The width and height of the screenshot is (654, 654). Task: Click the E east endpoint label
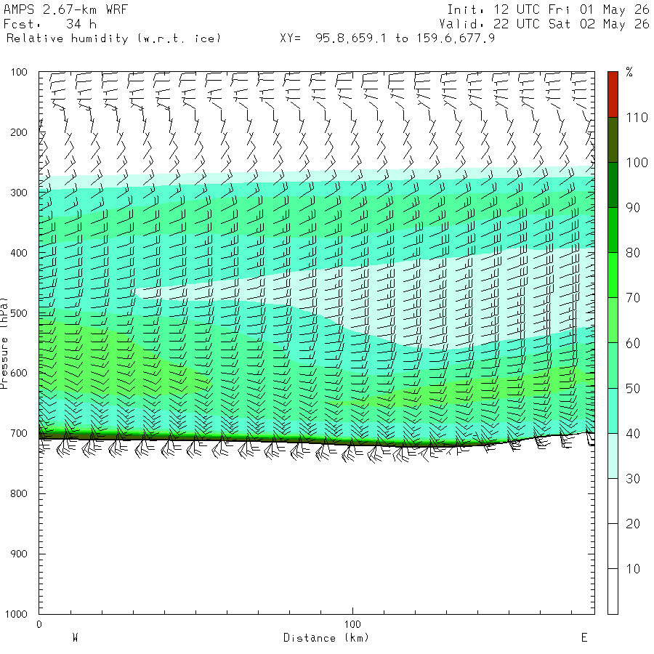pos(584,637)
